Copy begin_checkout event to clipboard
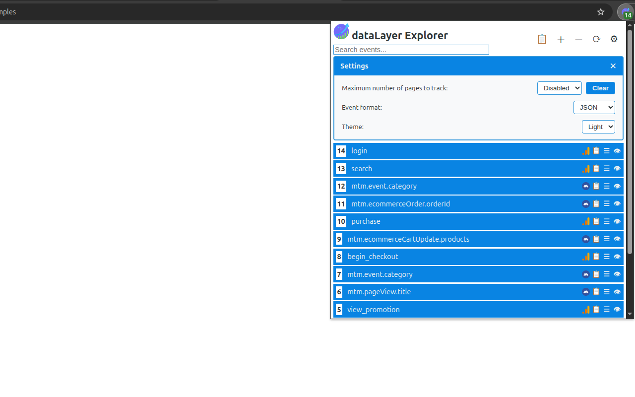This screenshot has width=635, height=397. pyautogui.click(x=596, y=257)
